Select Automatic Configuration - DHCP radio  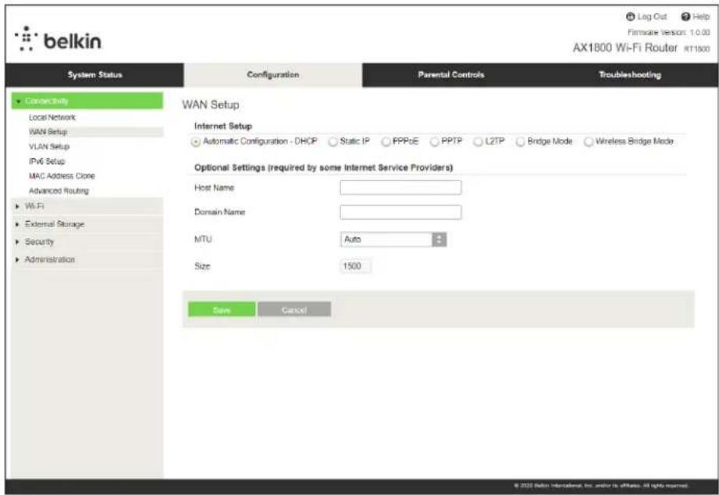pos(196,142)
